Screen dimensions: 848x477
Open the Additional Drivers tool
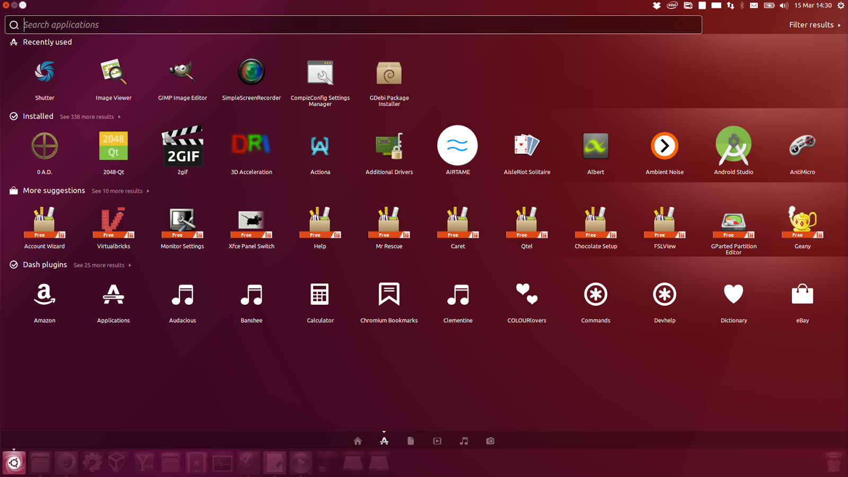[x=389, y=147]
